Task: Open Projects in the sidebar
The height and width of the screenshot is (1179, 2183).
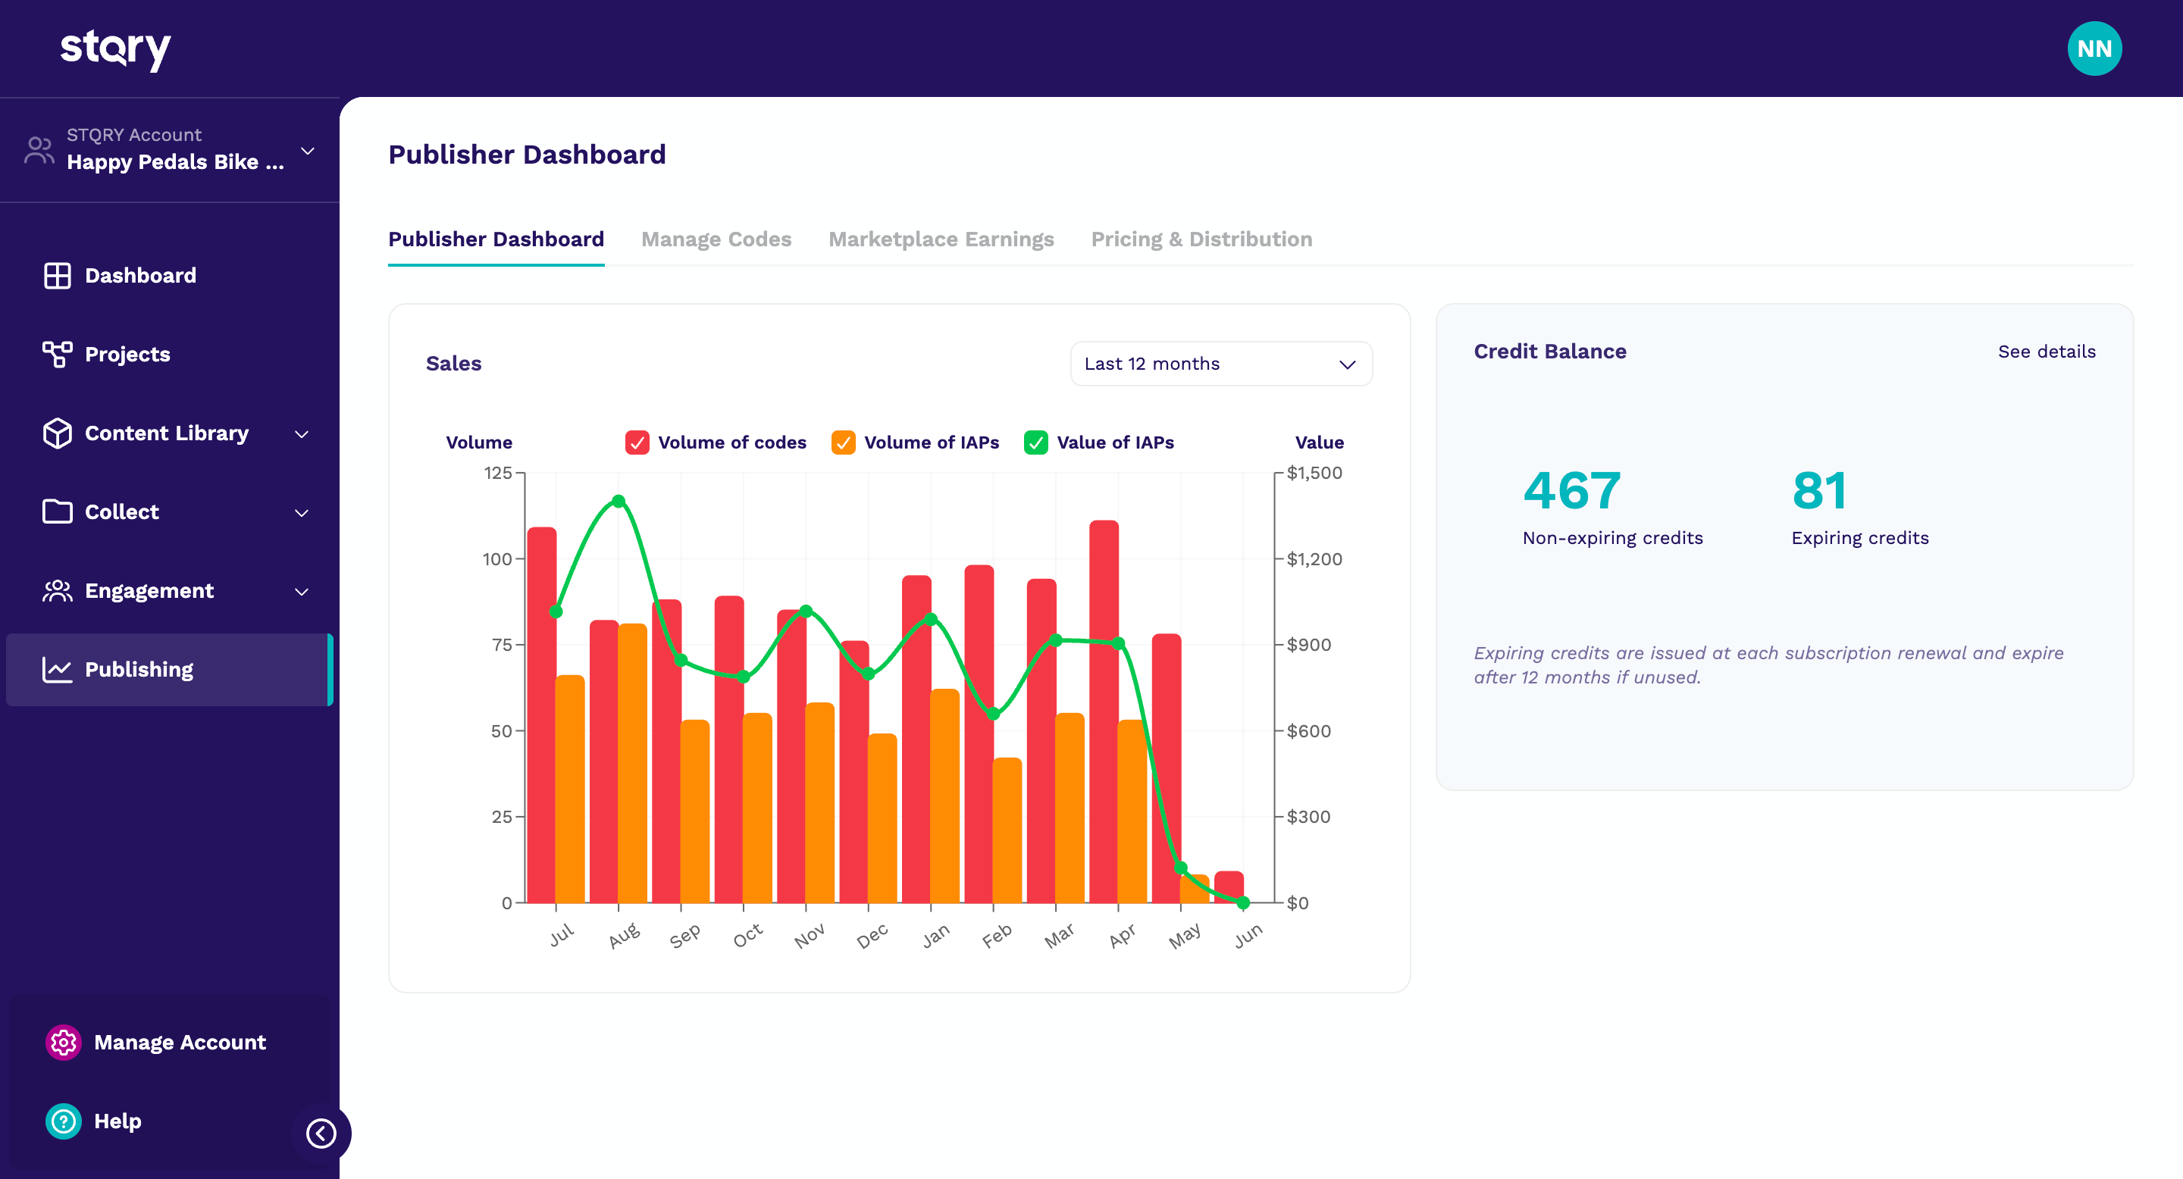Action: pyautogui.click(x=170, y=354)
